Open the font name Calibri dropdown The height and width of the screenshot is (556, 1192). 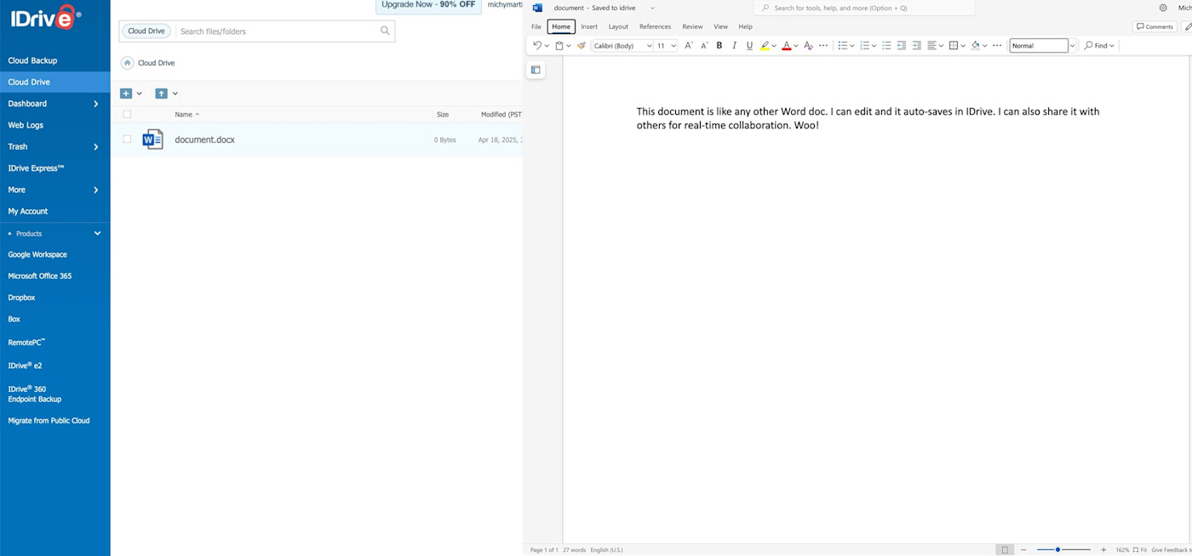click(649, 46)
